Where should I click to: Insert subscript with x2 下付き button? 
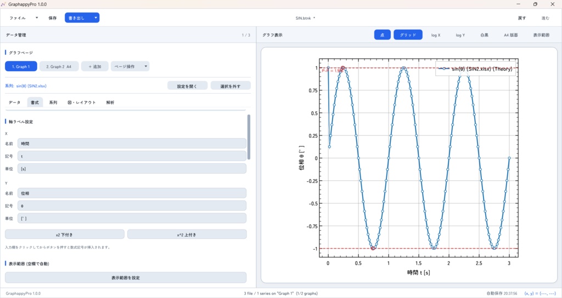coord(65,234)
